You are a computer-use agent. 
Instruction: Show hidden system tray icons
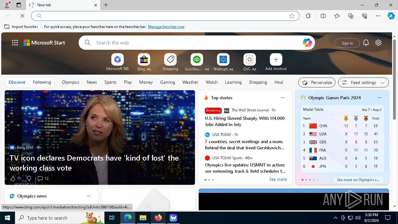[x=335, y=218]
